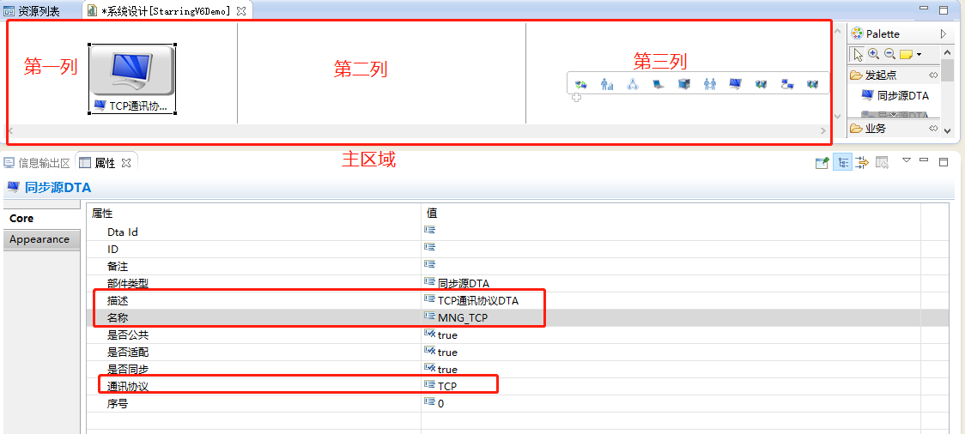Viewport: 965px width, 434px height.
Task: Choose 同步源DTA in the palette
Action: [x=895, y=95]
